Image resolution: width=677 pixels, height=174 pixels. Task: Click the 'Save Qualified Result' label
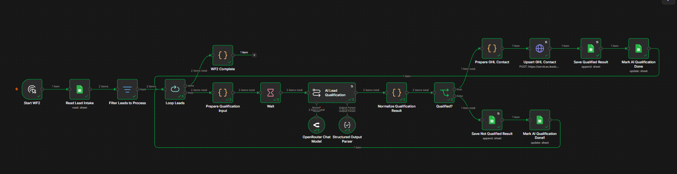[591, 62]
